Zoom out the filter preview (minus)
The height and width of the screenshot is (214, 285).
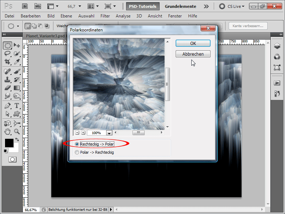(77, 133)
